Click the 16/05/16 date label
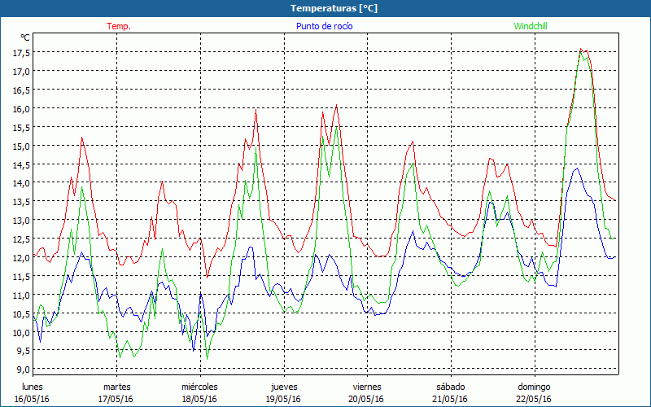651x407 pixels. (33, 399)
